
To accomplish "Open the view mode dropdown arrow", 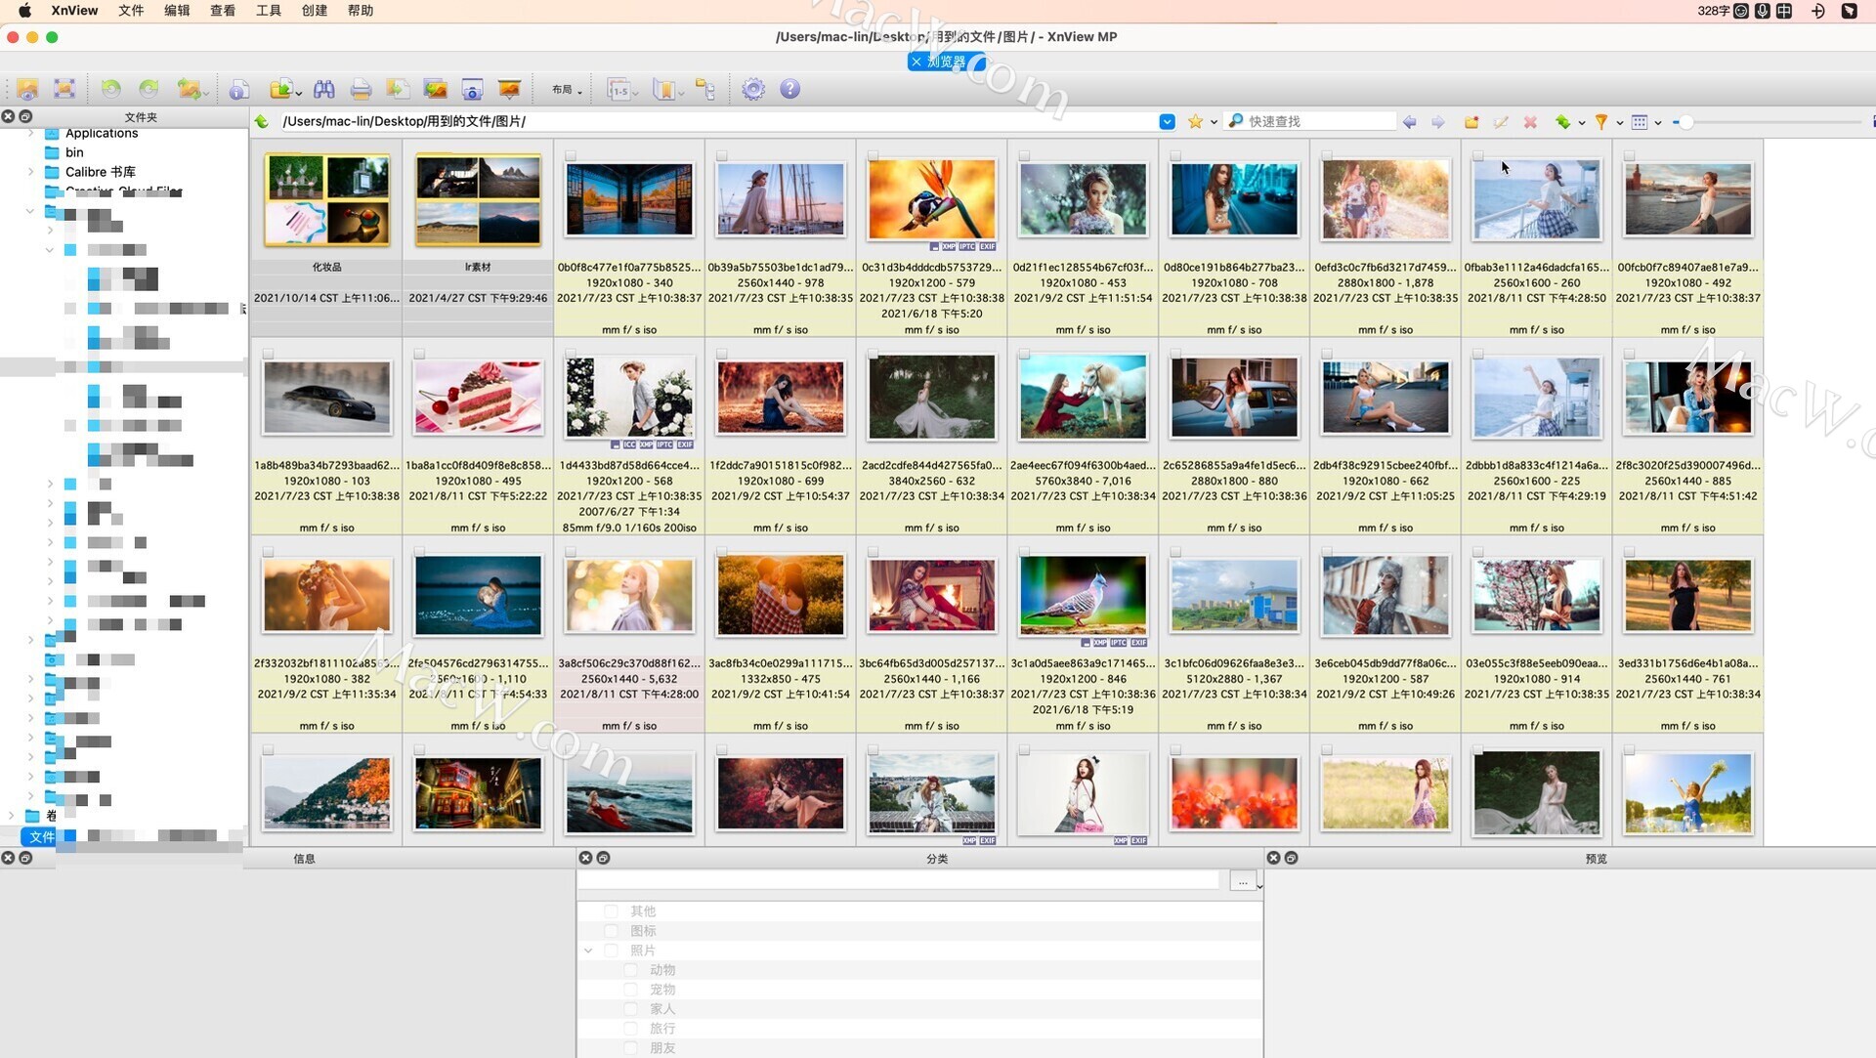I will [1658, 123].
